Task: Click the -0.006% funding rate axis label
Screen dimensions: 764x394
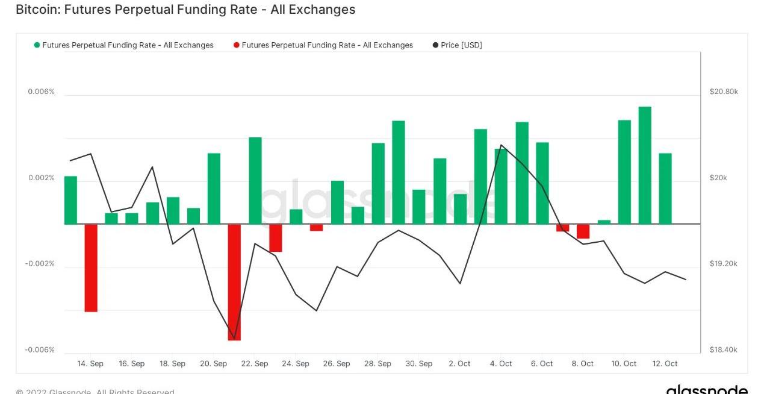Action: [40, 350]
